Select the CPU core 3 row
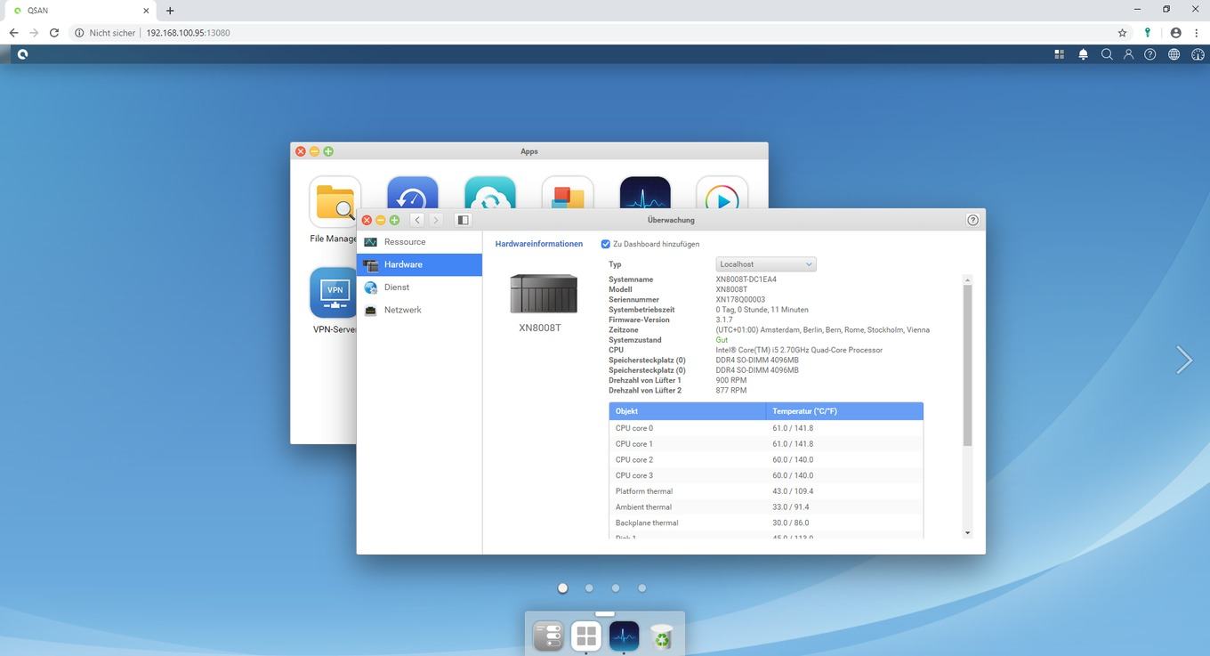 (x=766, y=475)
